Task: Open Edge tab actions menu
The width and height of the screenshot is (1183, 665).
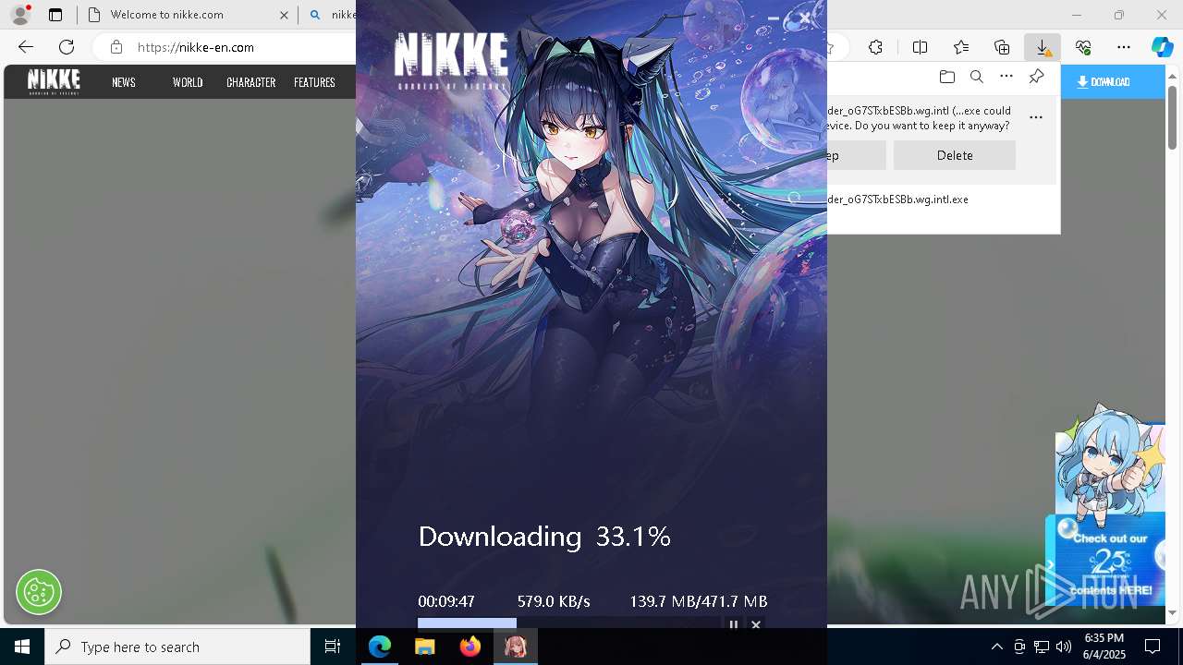Action: (55, 15)
